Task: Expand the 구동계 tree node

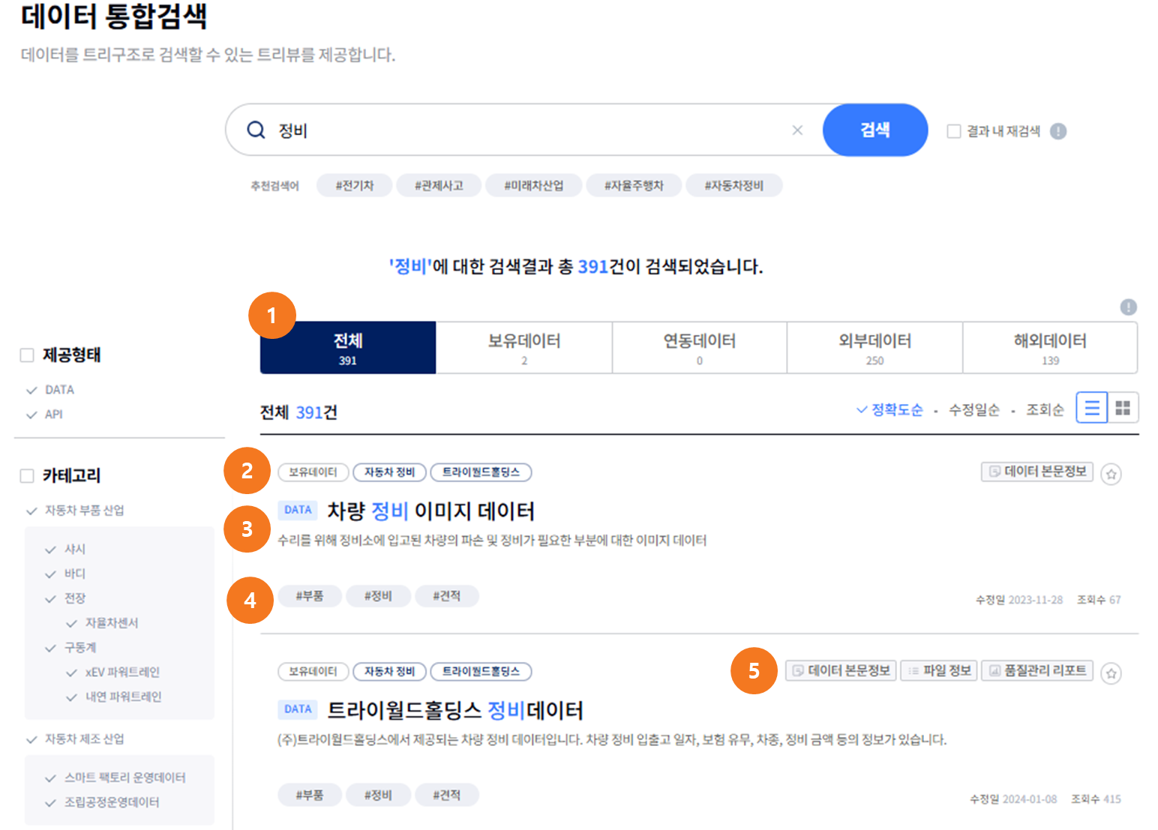Action: (51, 648)
